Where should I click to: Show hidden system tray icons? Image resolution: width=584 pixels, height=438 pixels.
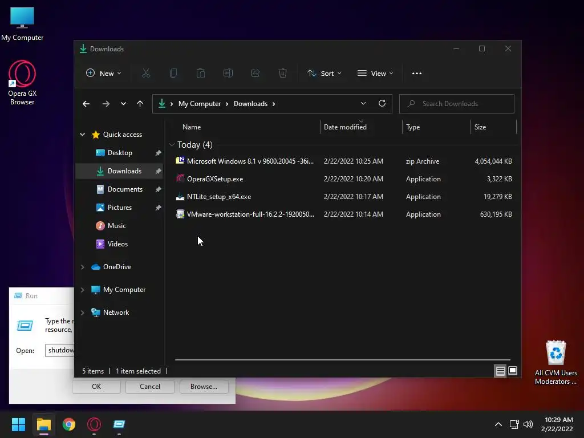point(498,424)
